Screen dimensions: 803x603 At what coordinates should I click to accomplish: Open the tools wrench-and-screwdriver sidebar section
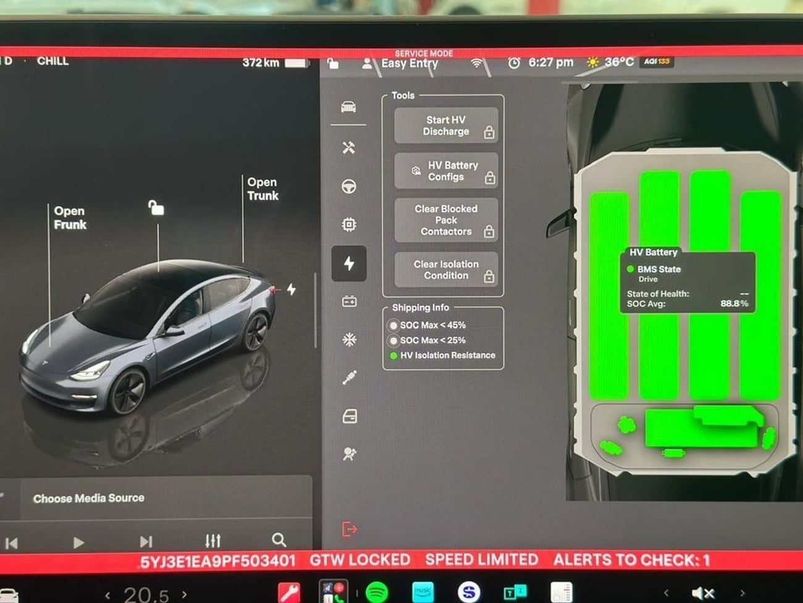point(348,148)
